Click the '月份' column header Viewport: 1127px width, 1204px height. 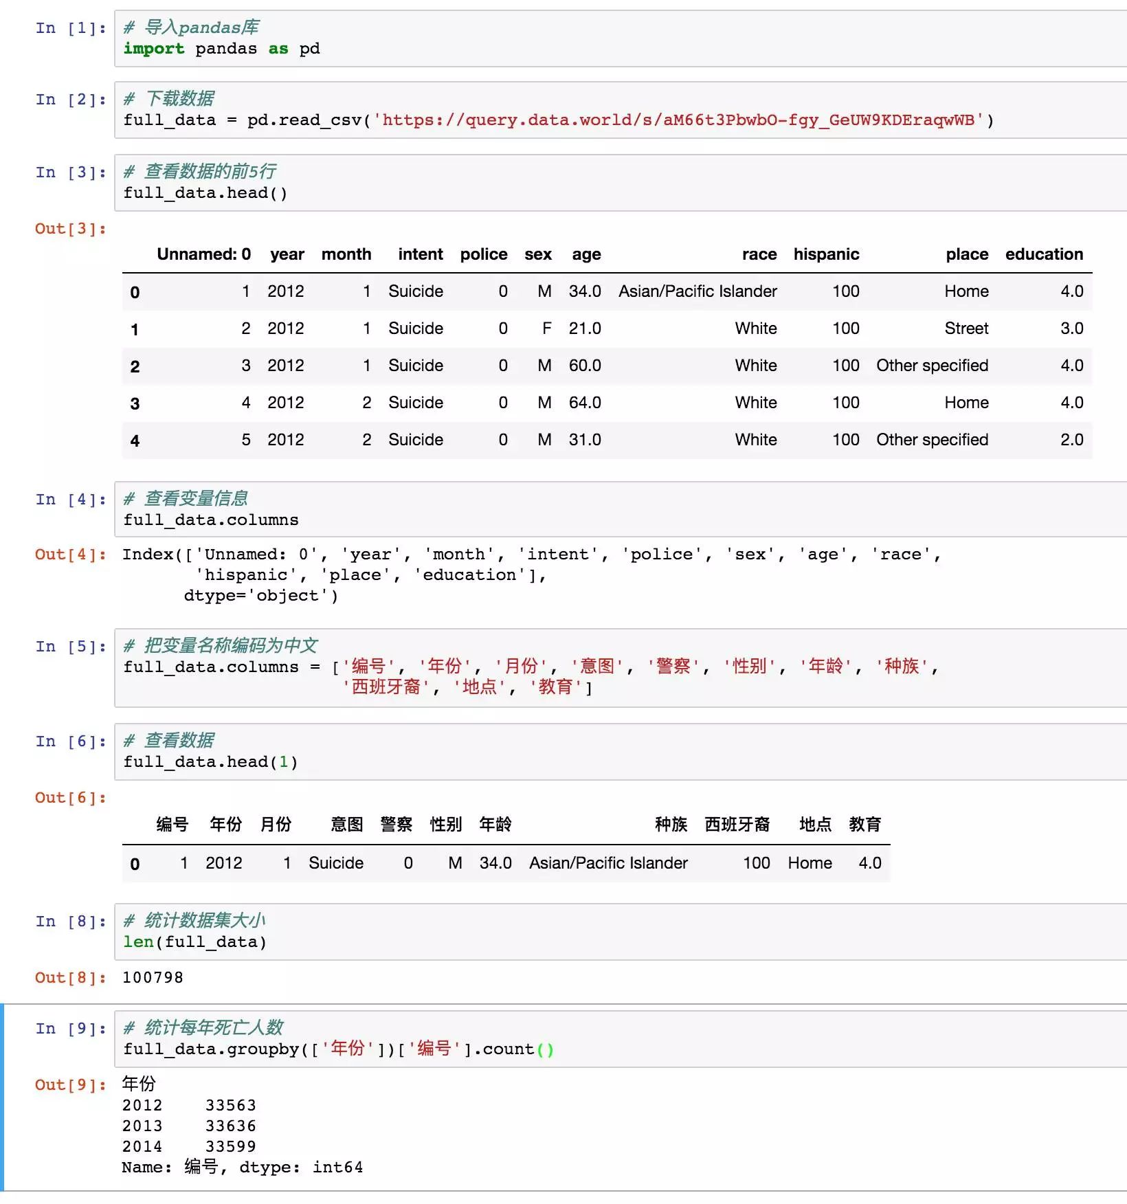pyautogui.click(x=276, y=825)
